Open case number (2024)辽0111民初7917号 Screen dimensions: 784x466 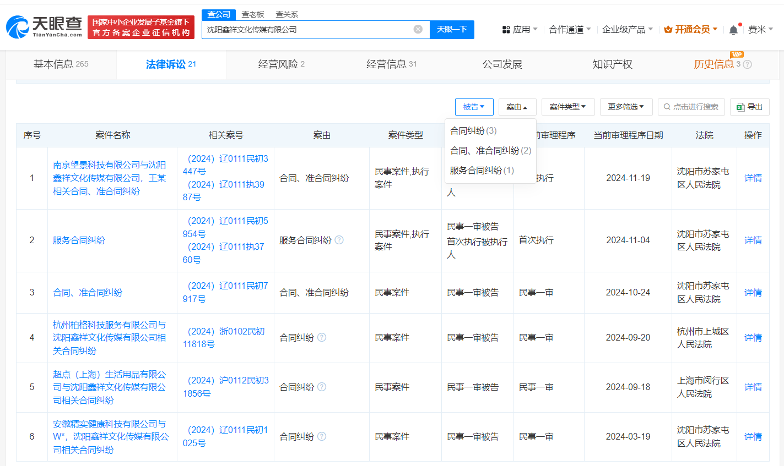point(225,292)
